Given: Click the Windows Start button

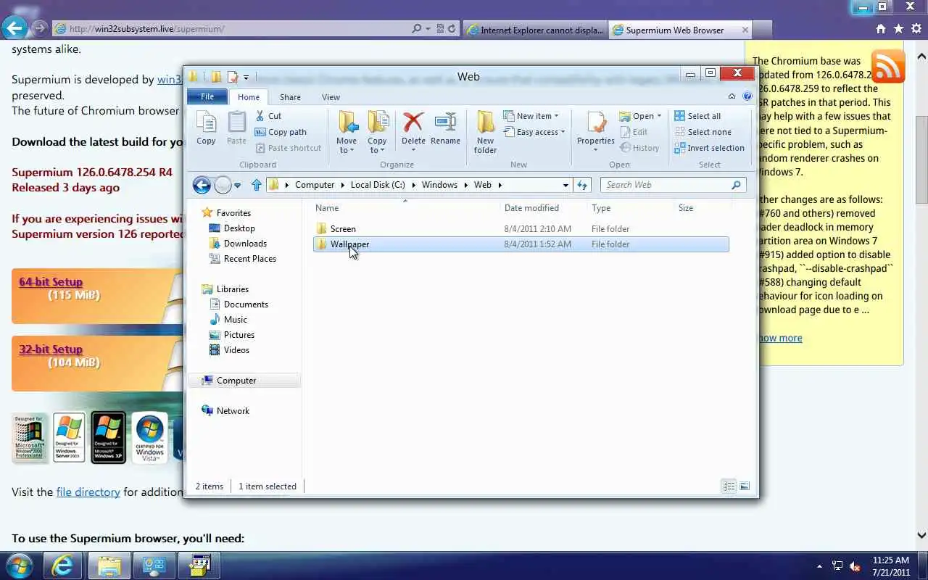Looking at the screenshot, I should pos(19,565).
